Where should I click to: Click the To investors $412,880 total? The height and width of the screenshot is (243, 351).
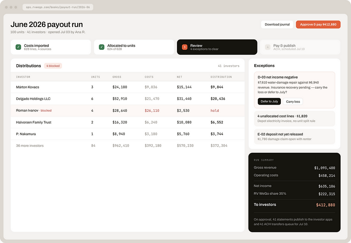click(326, 205)
